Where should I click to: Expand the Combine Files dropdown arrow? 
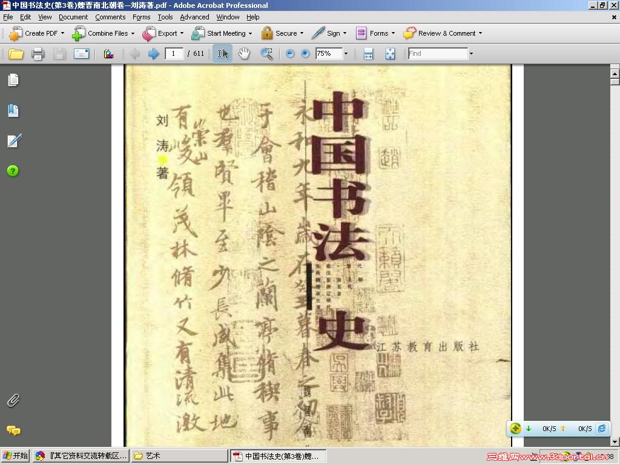(133, 33)
